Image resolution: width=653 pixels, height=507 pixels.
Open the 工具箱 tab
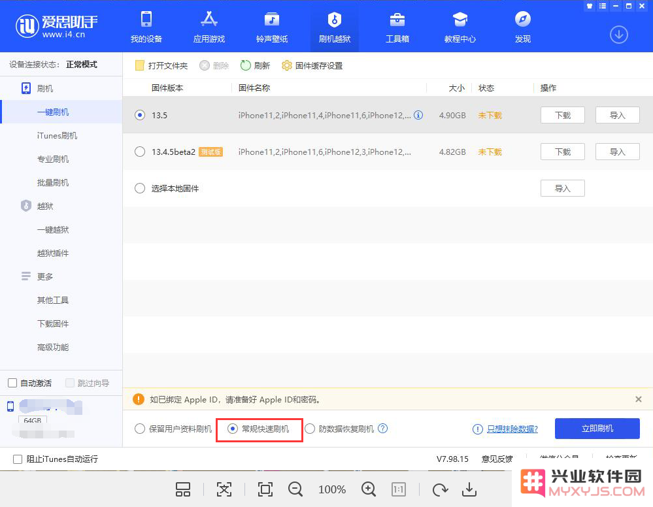pos(397,27)
